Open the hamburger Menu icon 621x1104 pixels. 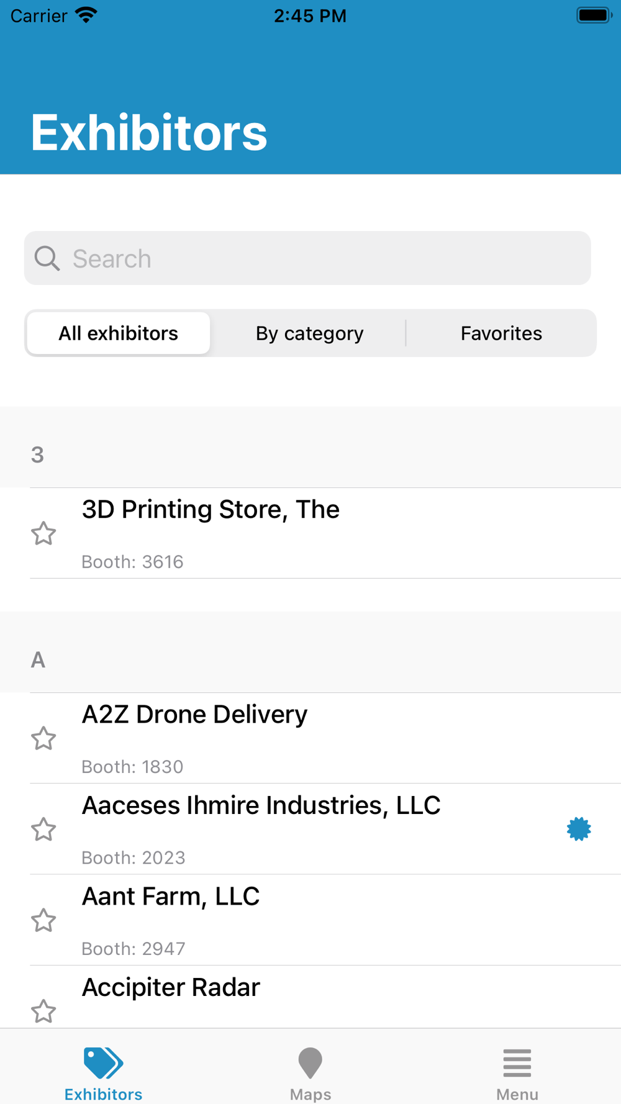[517, 1063]
